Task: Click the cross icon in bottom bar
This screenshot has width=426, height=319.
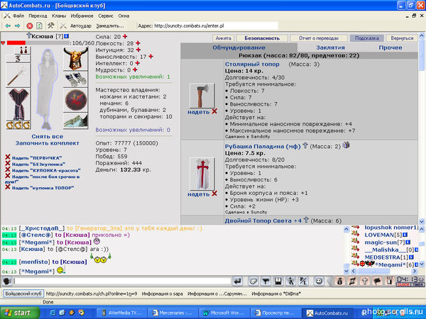Action: pos(364,281)
